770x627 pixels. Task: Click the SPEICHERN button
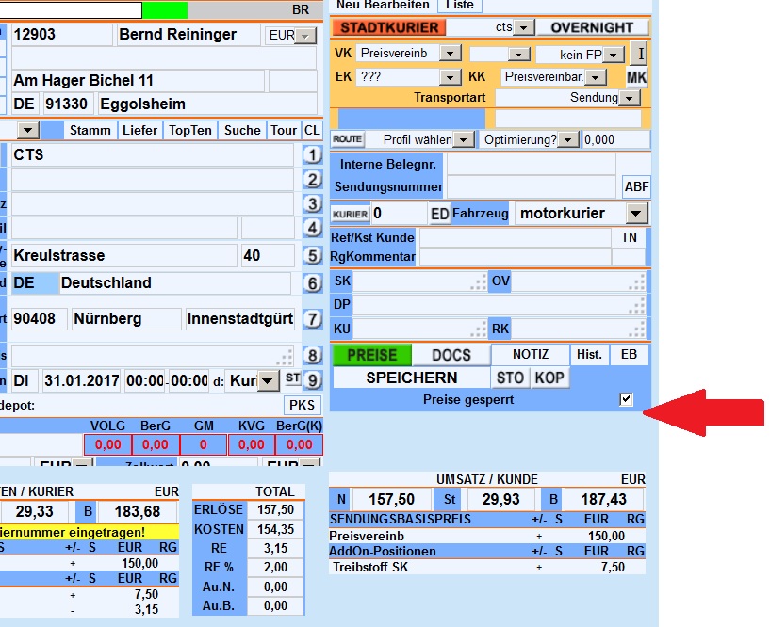tap(412, 378)
